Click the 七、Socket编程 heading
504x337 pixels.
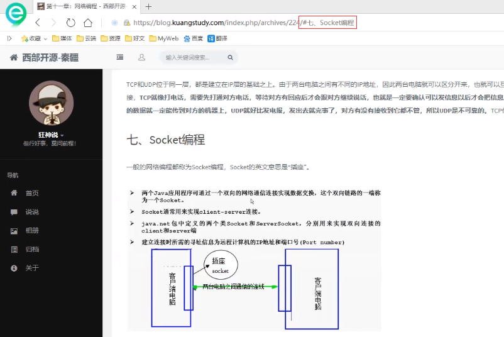[x=166, y=140]
